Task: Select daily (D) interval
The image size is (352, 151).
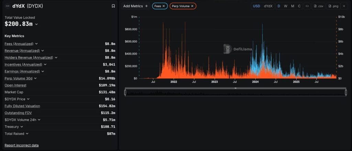Action: [x=279, y=6]
